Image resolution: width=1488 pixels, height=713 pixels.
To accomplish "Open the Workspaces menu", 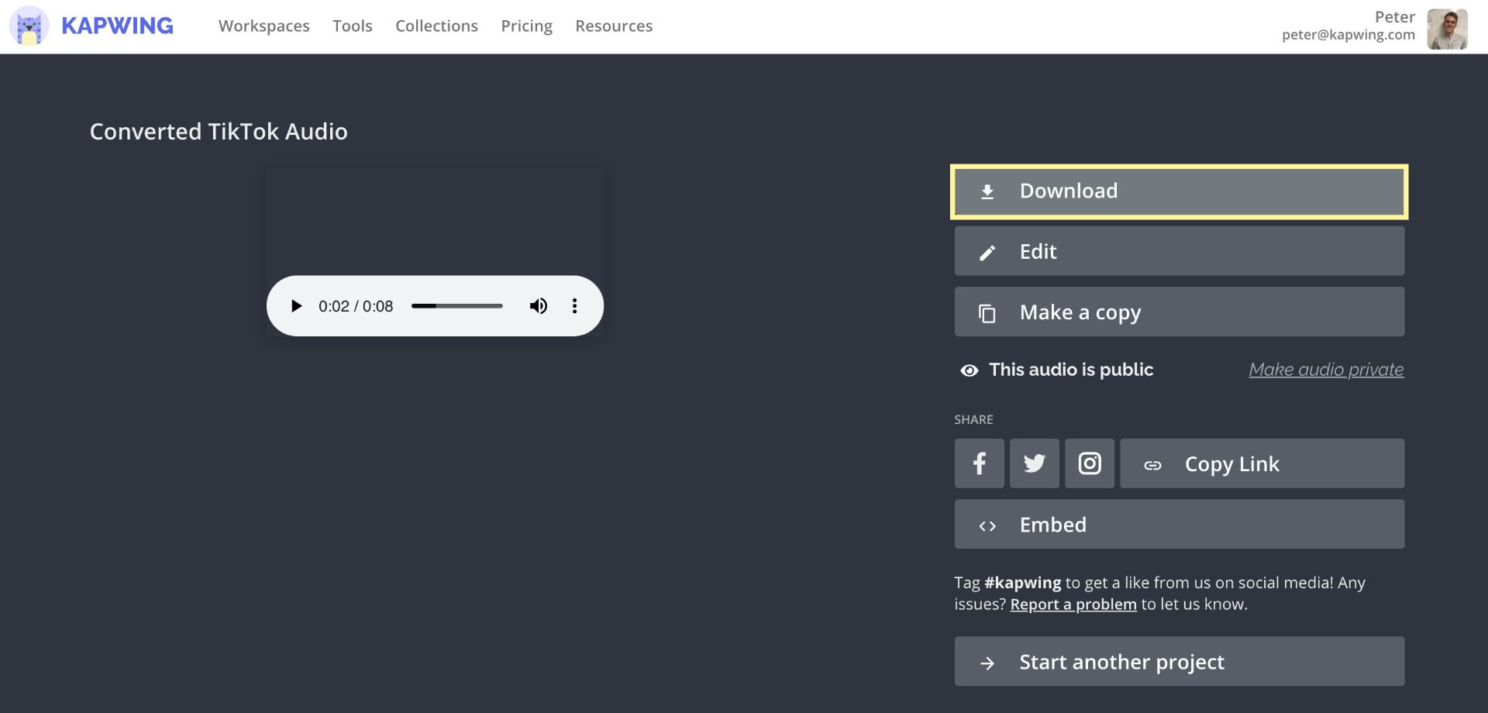I will (263, 26).
